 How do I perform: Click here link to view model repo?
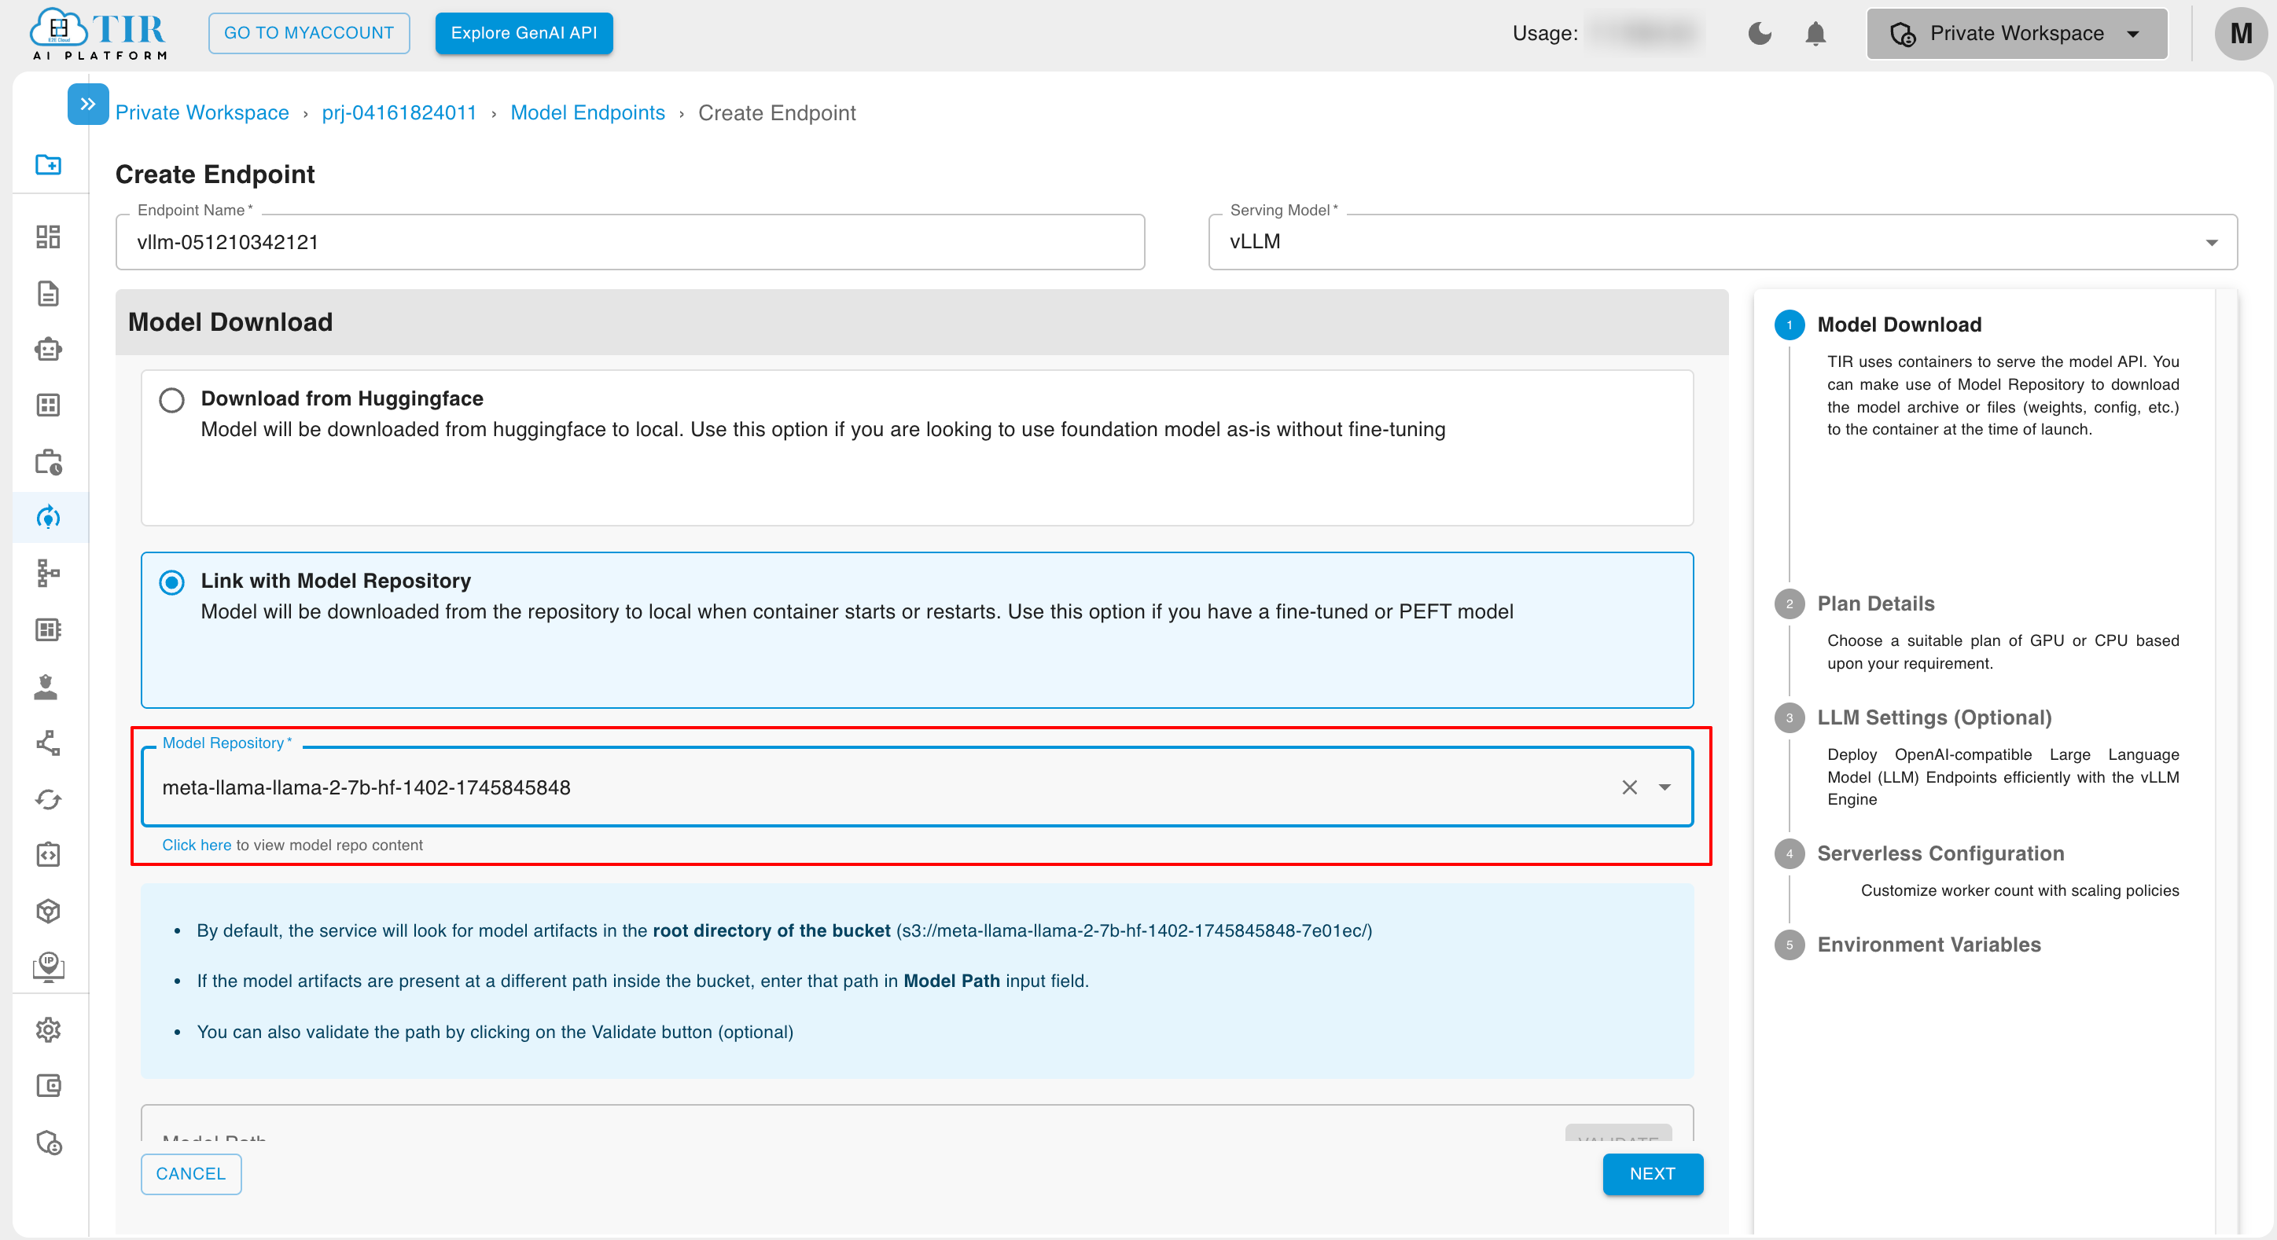[197, 846]
